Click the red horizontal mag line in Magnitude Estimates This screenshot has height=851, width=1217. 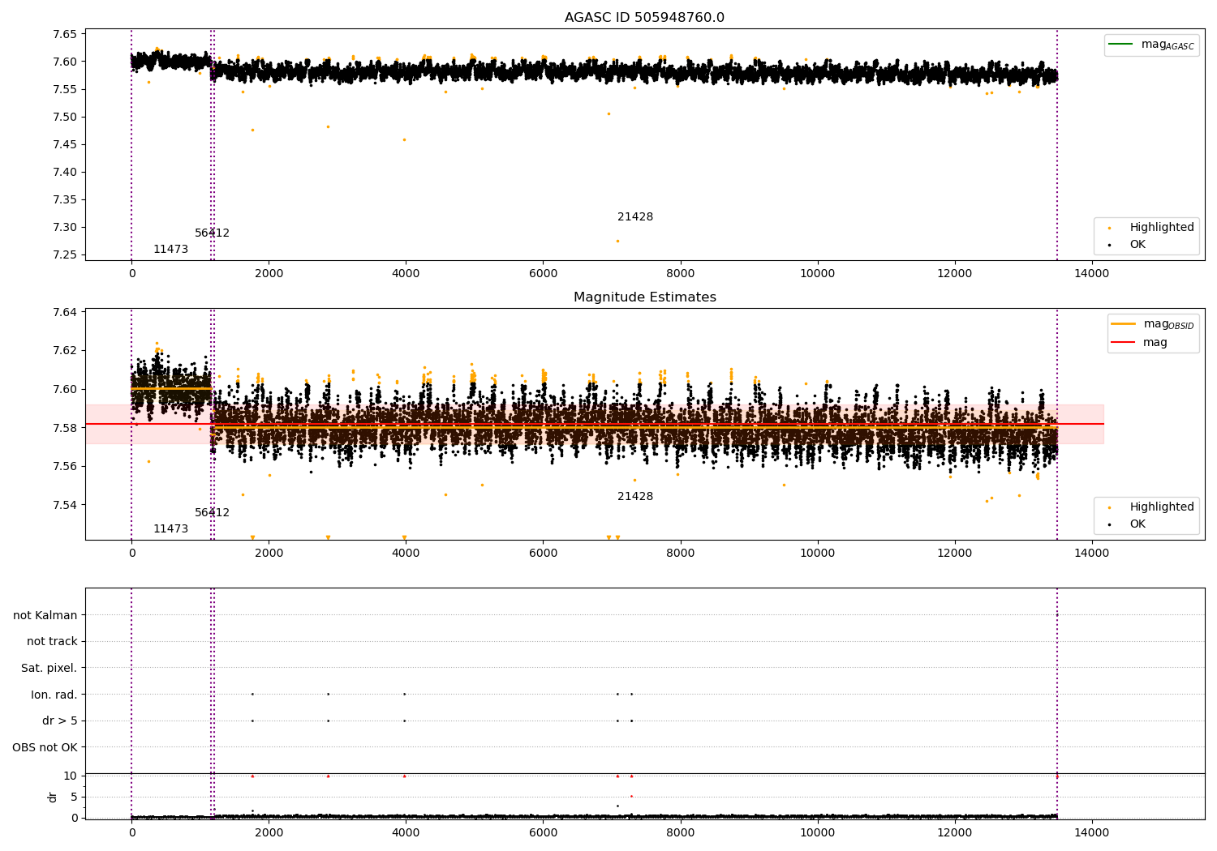coord(595,424)
